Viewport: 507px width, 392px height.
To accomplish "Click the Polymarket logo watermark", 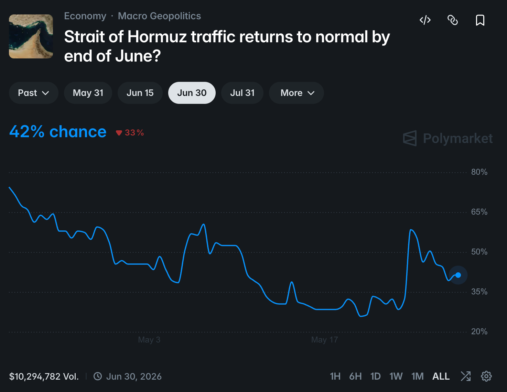I will [x=448, y=138].
